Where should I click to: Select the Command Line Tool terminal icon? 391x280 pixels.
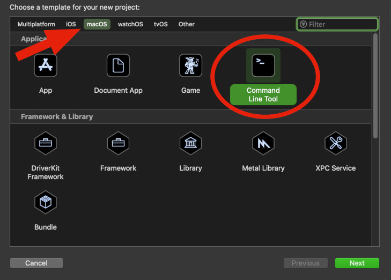tap(263, 65)
